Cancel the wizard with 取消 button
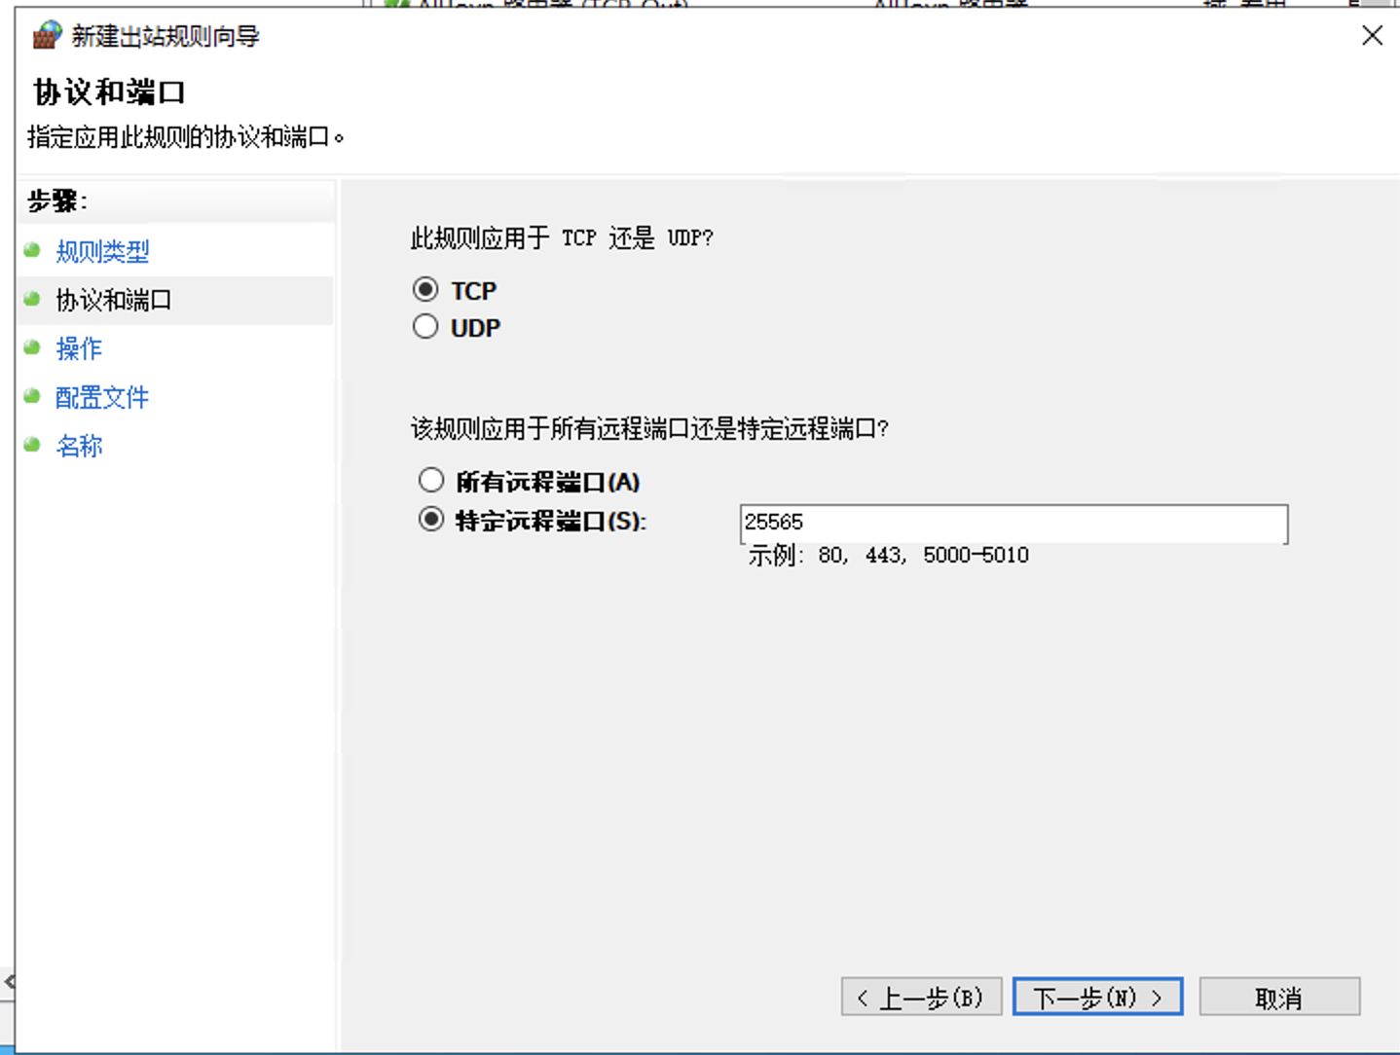 coord(1279,998)
